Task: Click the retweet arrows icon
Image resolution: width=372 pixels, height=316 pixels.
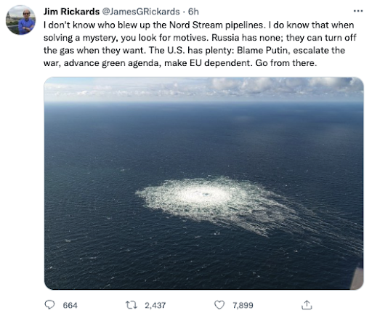Action: pos(132,305)
